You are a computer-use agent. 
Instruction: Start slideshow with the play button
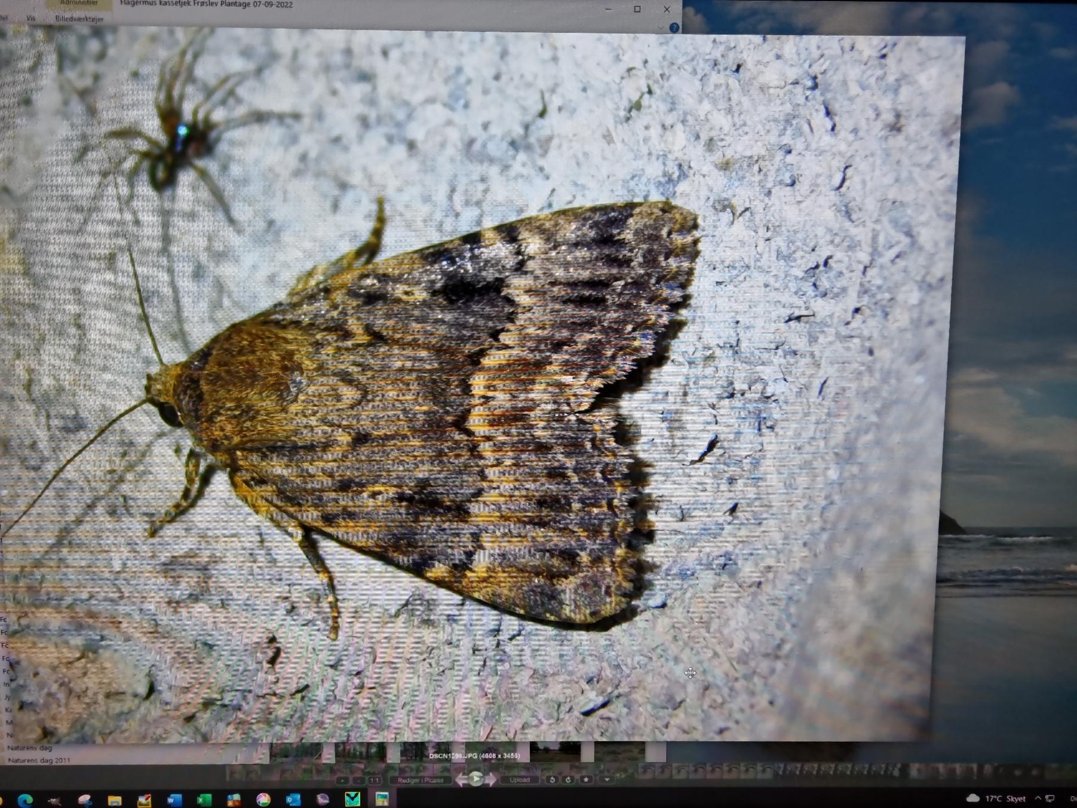(x=475, y=779)
